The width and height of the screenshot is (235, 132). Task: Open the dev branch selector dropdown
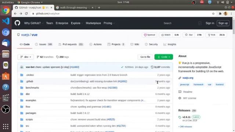(x=26, y=57)
